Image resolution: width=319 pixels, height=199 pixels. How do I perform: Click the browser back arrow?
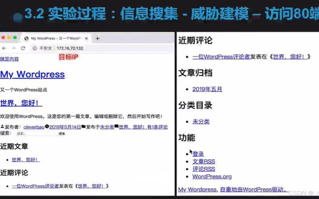pyautogui.click(x=4, y=48)
